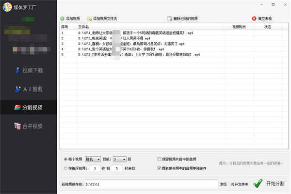This screenshot has height=194, width=291.
Task: Select the 每个视频 radio option
Action: [65, 159]
